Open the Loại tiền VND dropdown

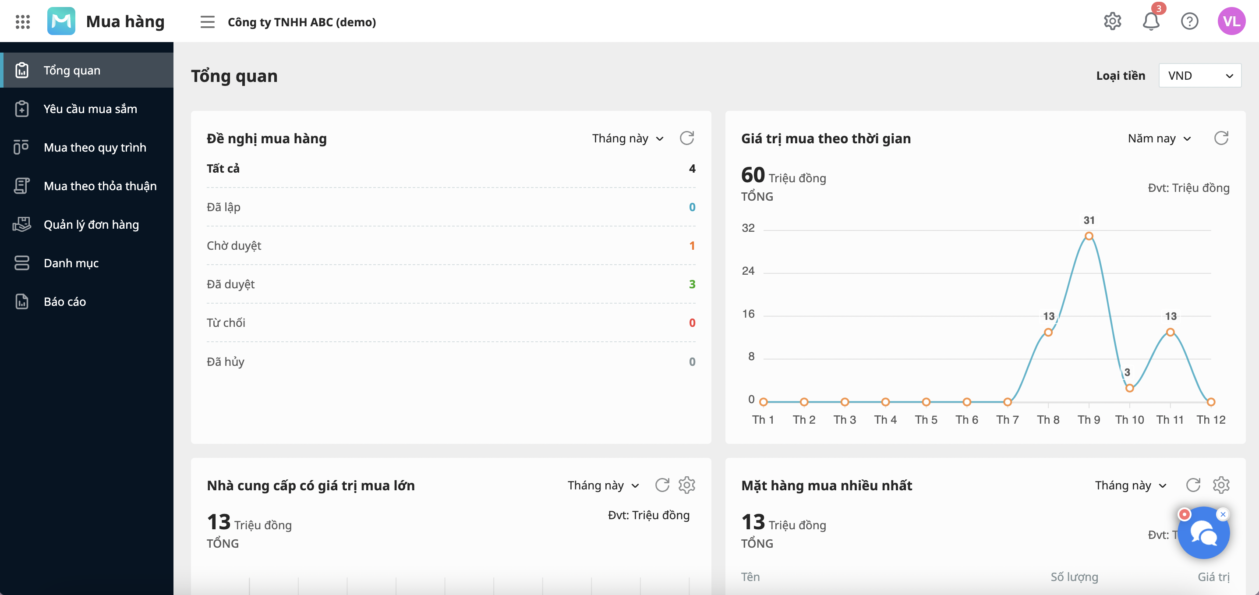coord(1200,76)
